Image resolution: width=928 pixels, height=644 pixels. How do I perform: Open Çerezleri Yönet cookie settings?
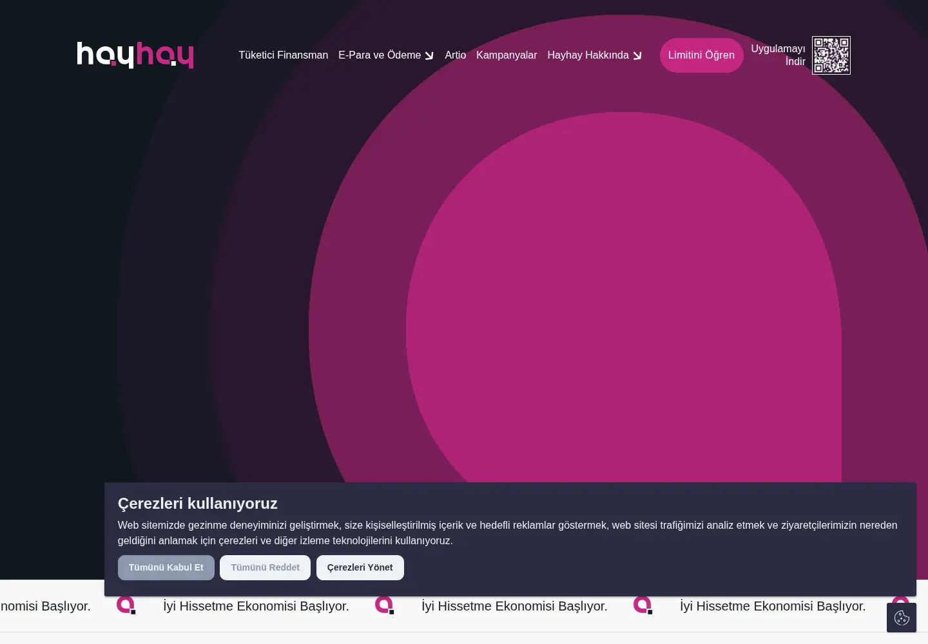pyautogui.click(x=360, y=567)
